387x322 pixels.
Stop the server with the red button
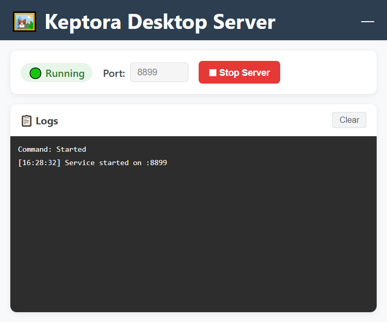click(239, 72)
